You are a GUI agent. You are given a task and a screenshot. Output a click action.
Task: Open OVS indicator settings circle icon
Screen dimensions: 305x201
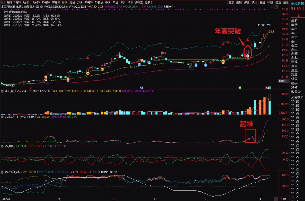2,117
